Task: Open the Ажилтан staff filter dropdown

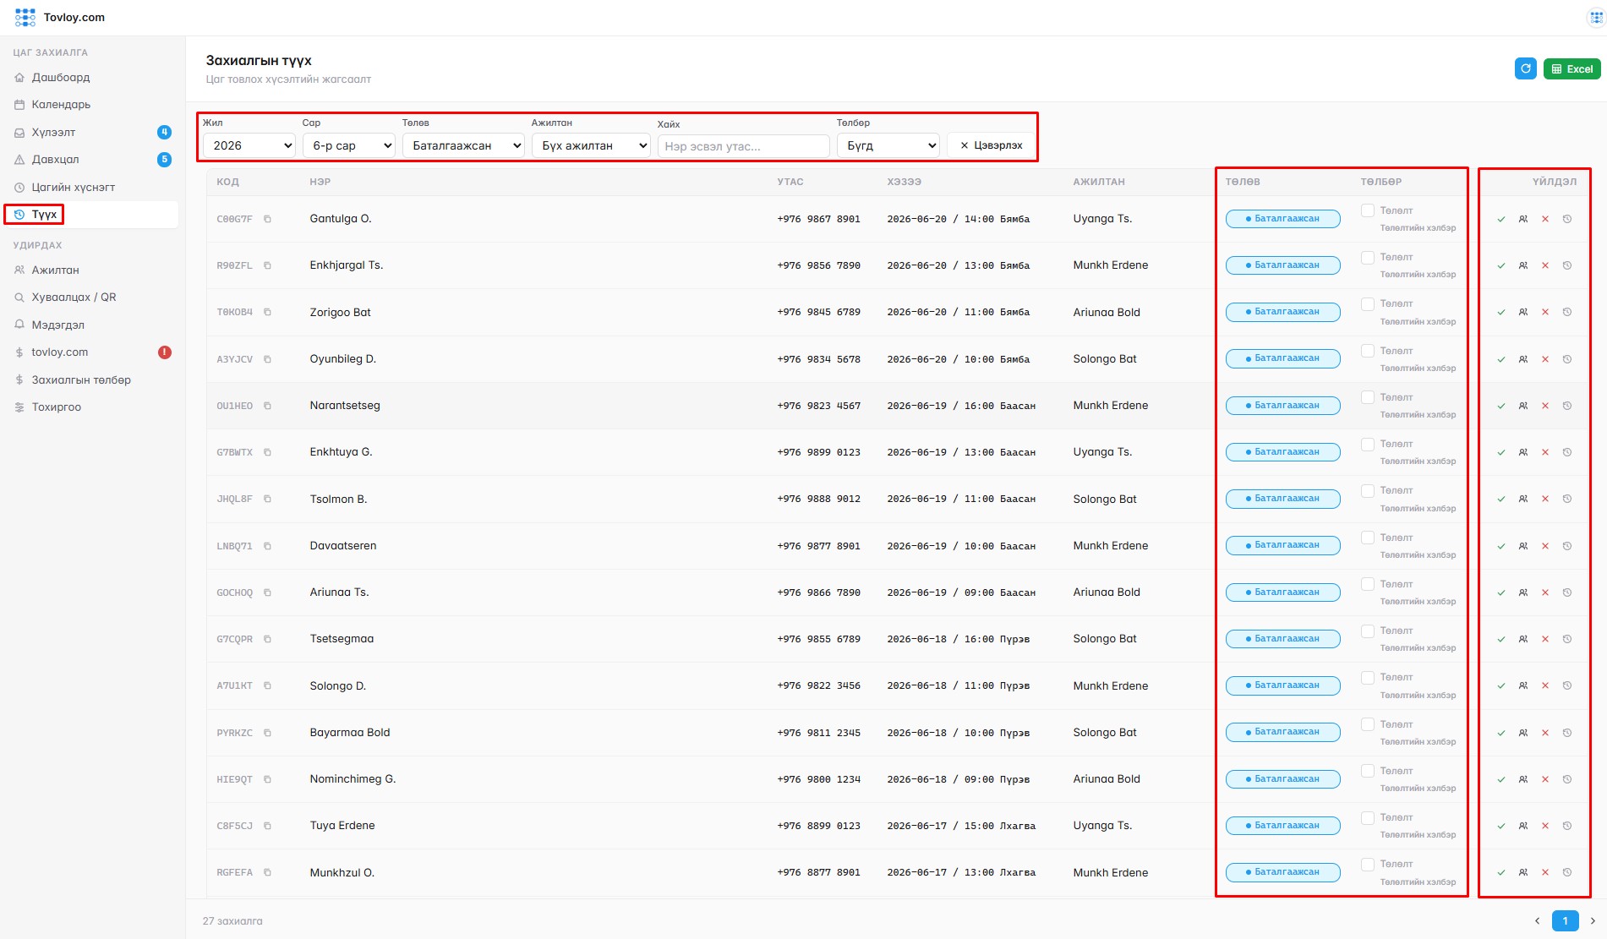Action: (591, 145)
